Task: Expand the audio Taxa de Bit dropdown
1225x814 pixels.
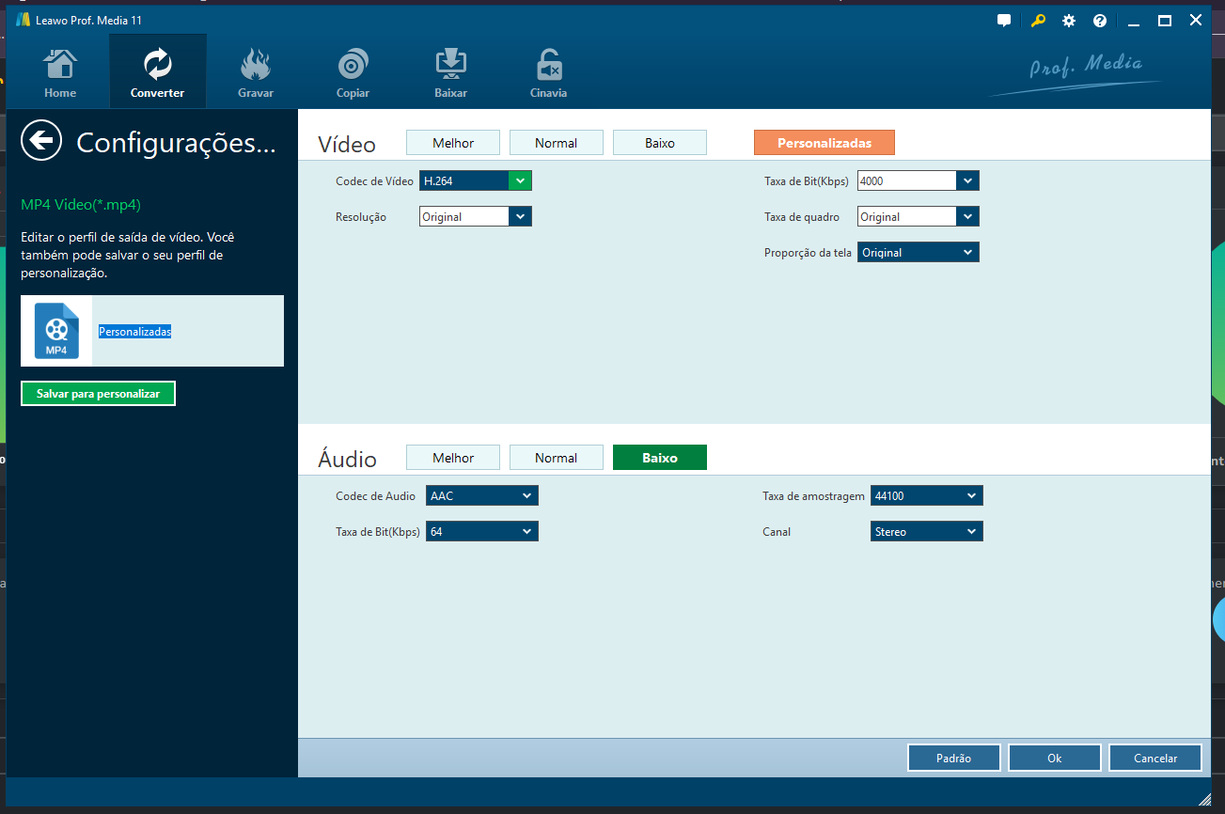Action: click(482, 531)
